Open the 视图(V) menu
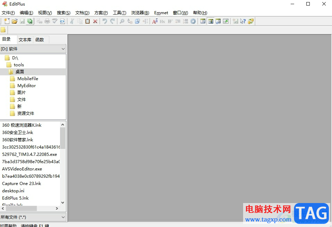This screenshot has width=332, height=227. tap(45, 13)
